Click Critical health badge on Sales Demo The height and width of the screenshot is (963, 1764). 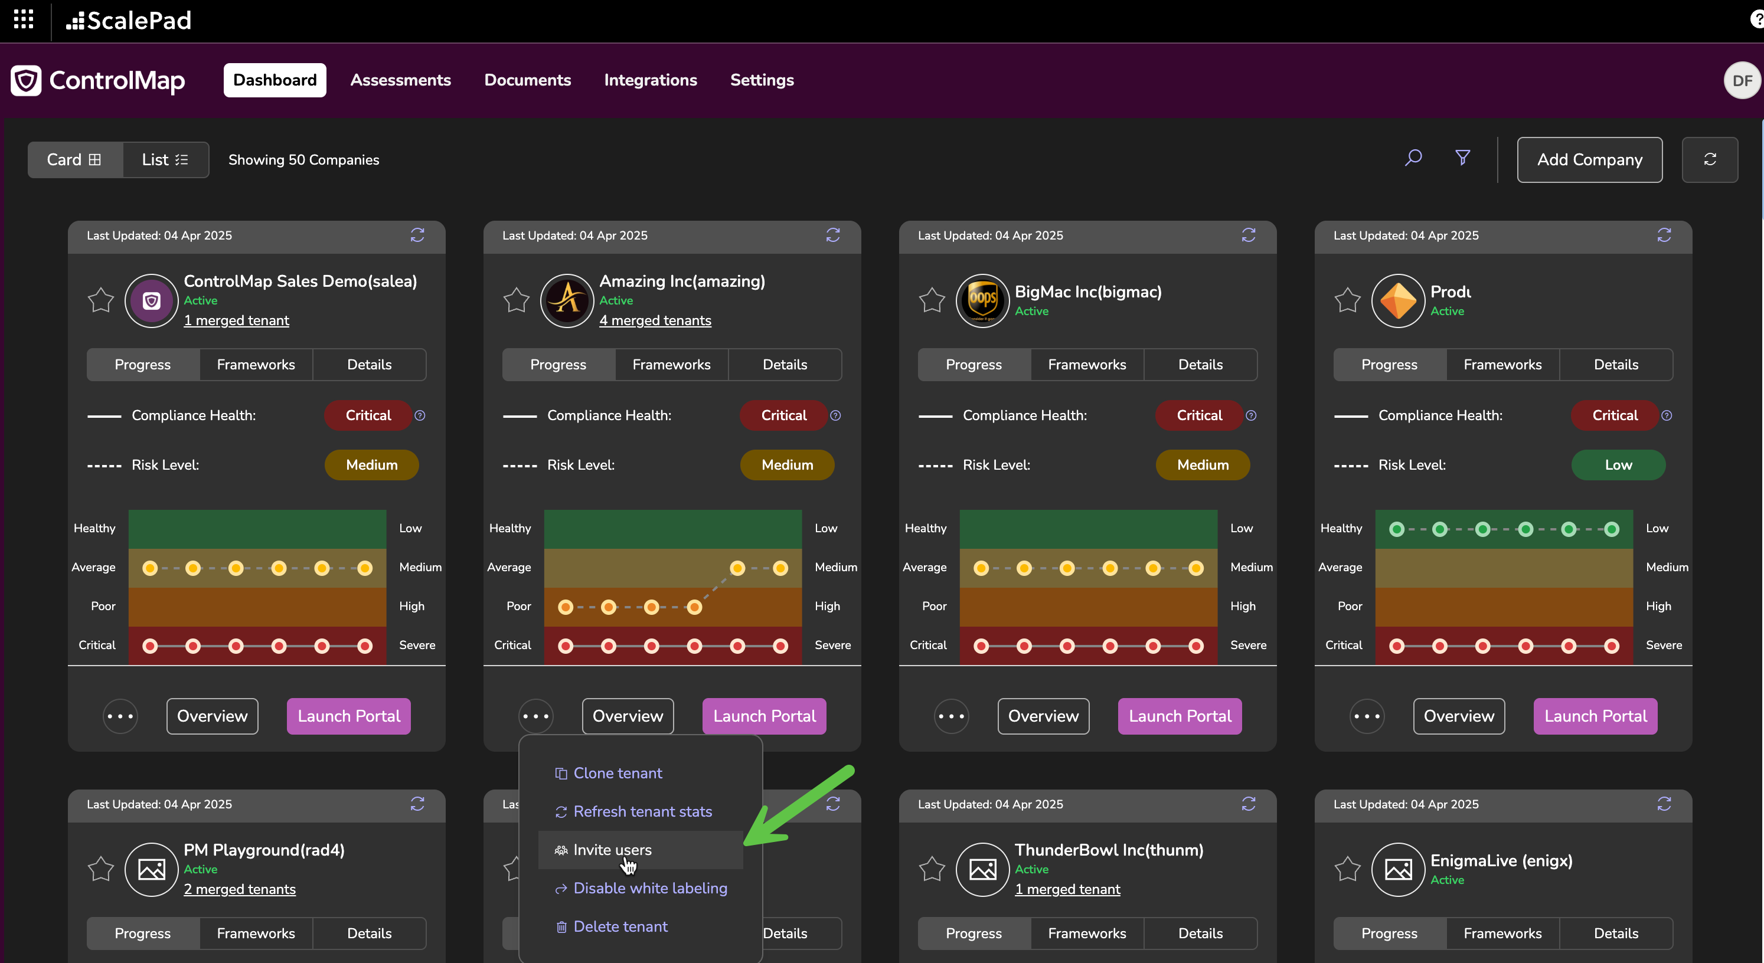368,415
